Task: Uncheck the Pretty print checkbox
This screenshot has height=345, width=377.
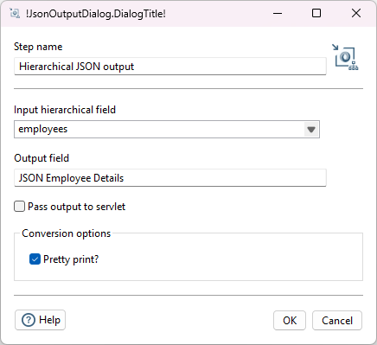Action: tap(35, 259)
